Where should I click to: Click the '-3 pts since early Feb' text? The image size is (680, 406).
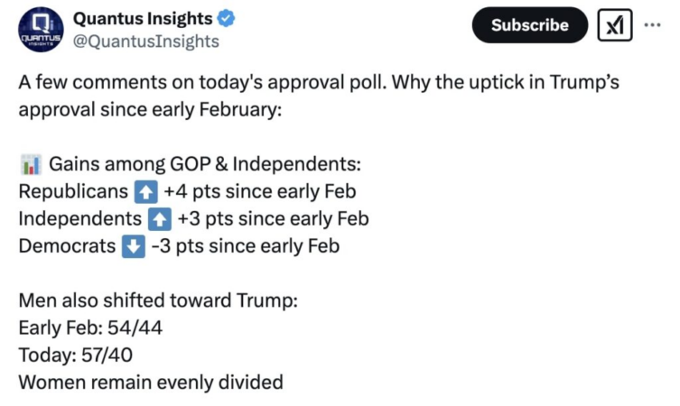click(245, 246)
